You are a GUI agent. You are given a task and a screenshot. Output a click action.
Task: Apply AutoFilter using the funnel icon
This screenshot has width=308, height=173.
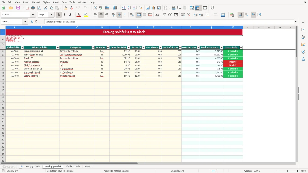(x=141, y=8)
